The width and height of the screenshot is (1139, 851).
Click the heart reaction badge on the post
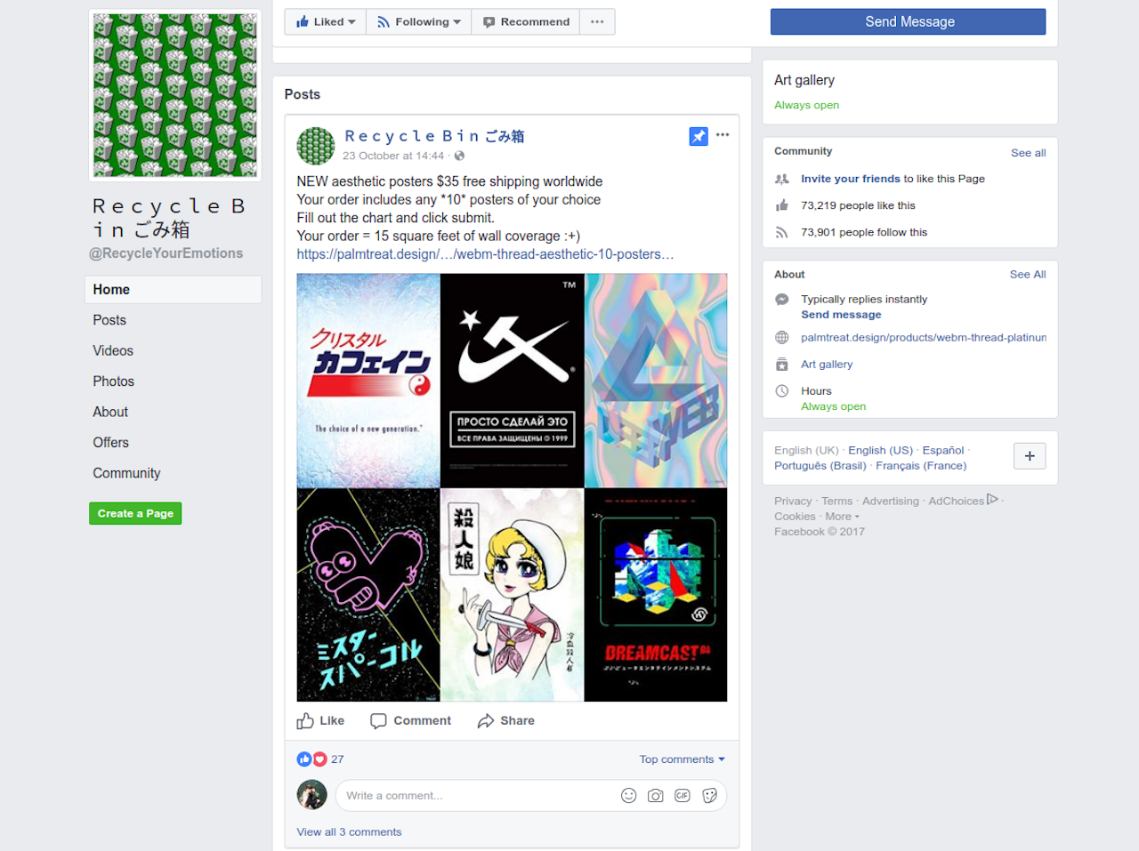pos(319,759)
